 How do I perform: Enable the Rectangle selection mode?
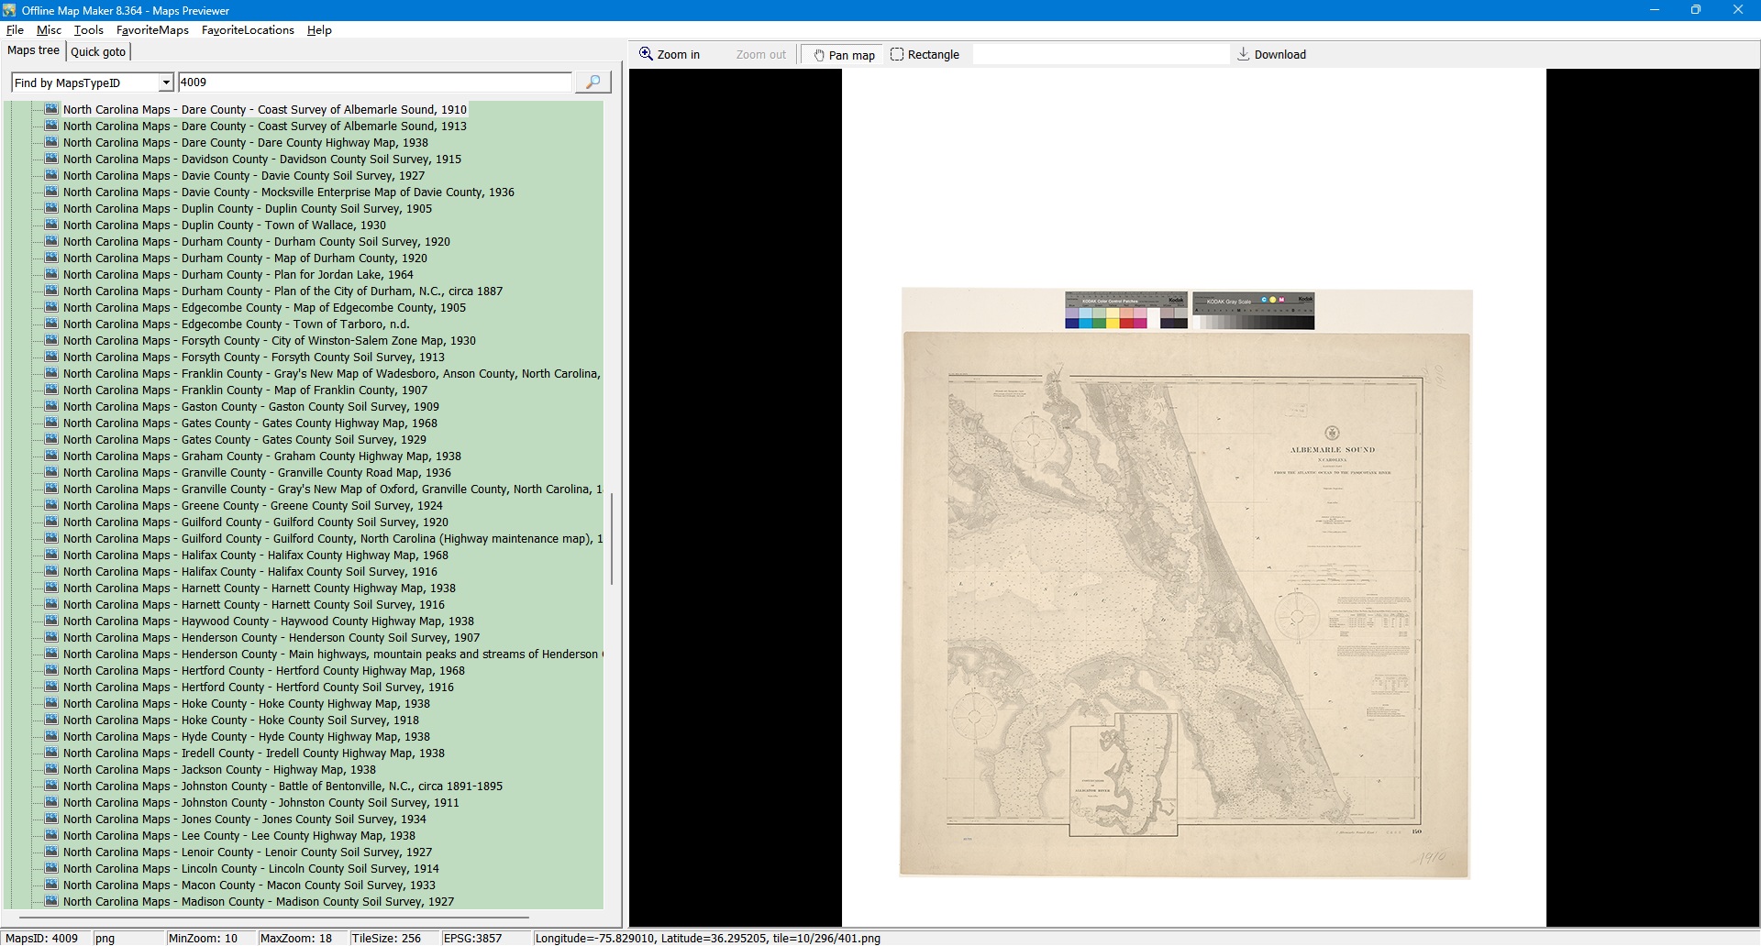[x=925, y=55]
